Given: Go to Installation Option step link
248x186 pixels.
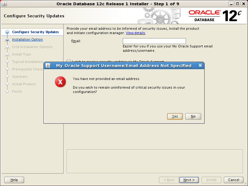Looking at the screenshot, I should click(x=27, y=39).
